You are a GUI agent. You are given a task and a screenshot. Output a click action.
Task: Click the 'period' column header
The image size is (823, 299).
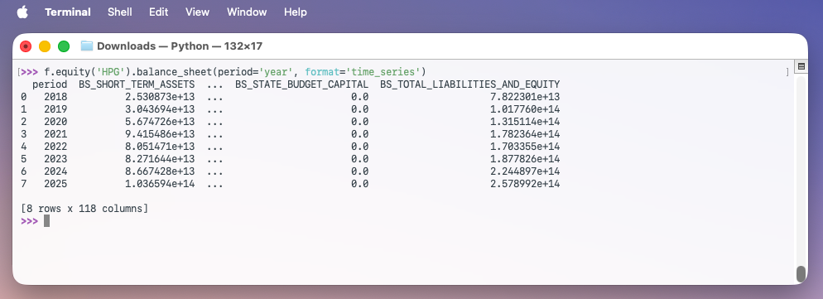(x=50, y=84)
